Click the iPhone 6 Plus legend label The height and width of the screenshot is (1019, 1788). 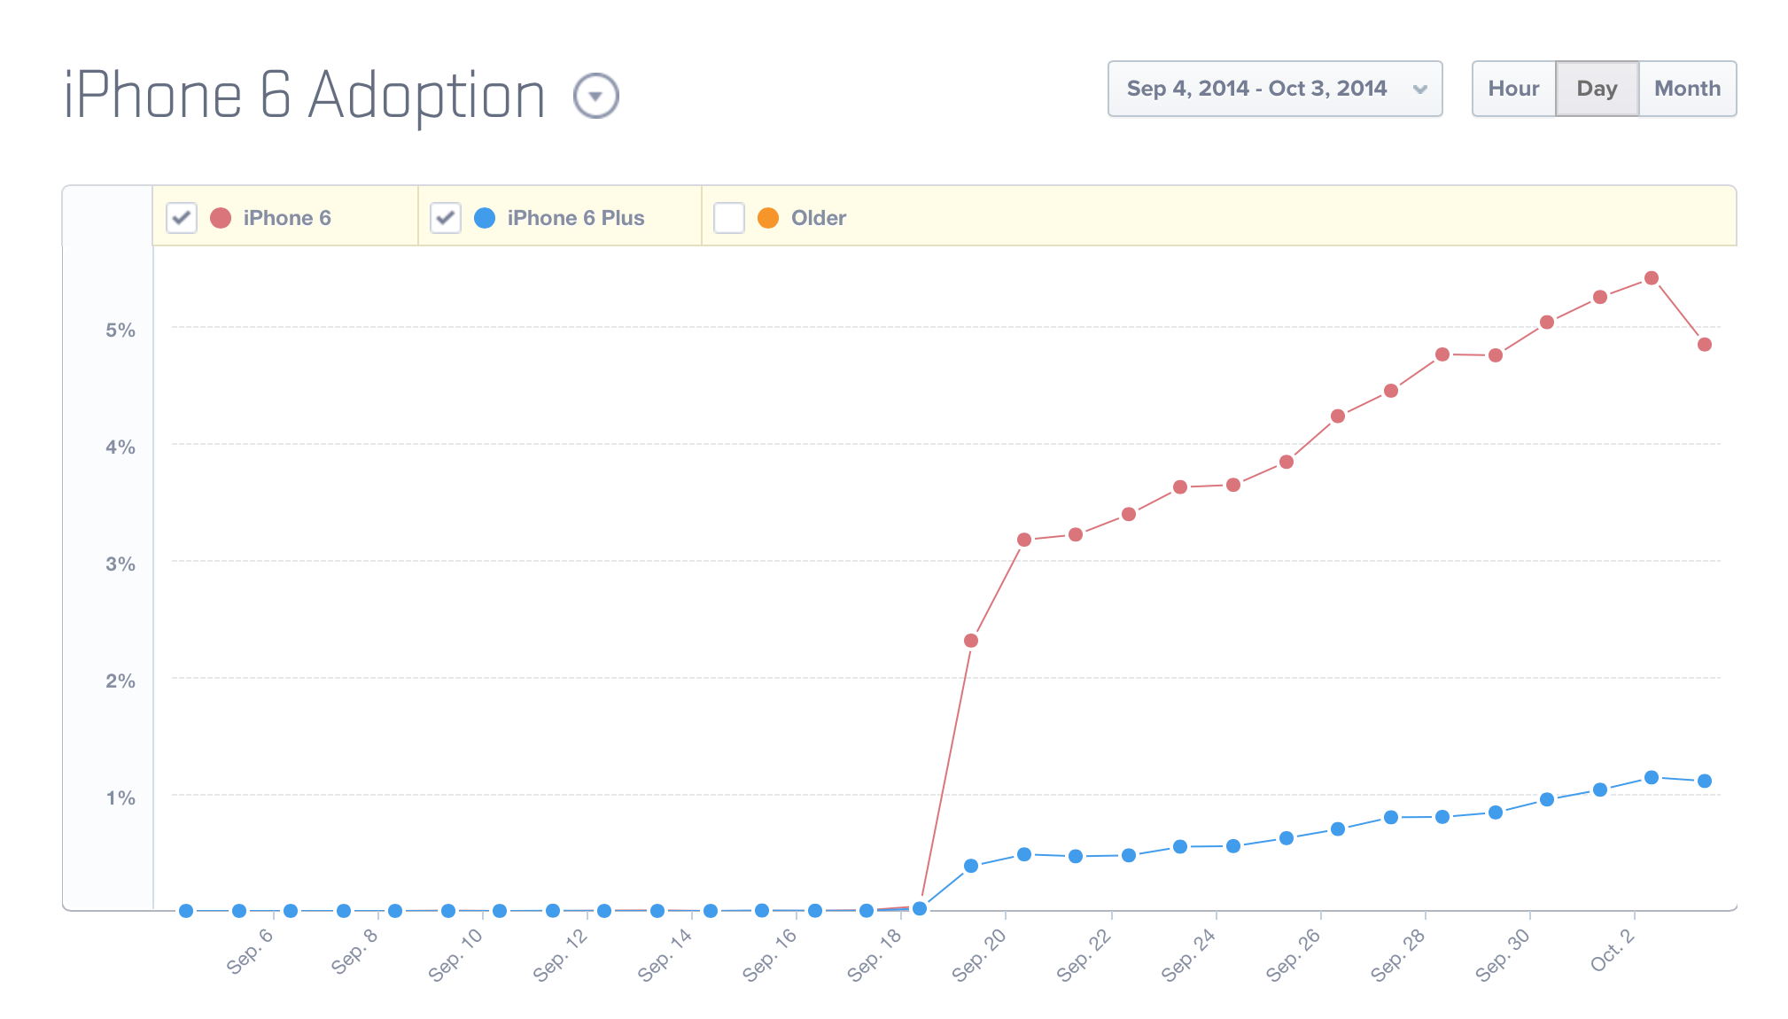pos(575,218)
